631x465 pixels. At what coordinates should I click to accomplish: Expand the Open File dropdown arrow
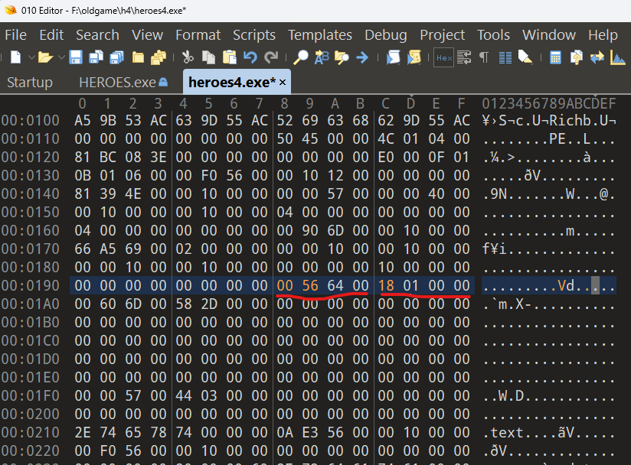tap(61, 57)
